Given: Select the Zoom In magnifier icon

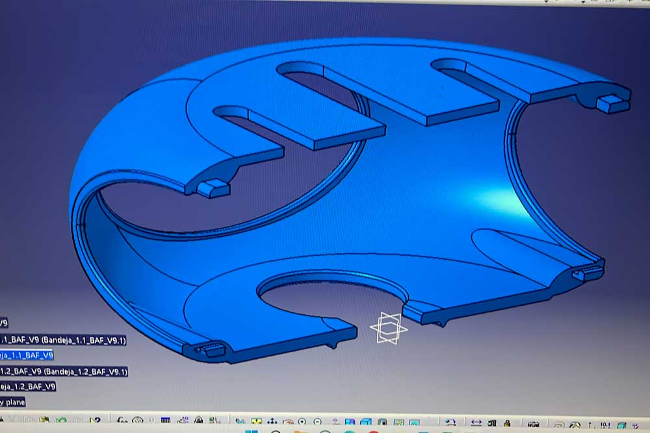Looking at the screenshot, I should (302, 422).
